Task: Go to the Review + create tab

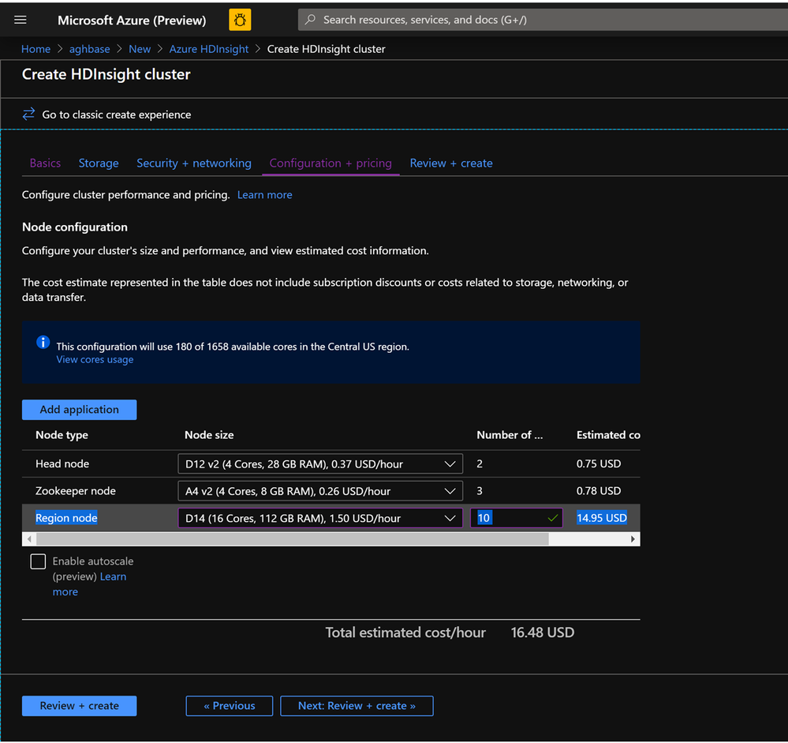Action: pos(451,163)
